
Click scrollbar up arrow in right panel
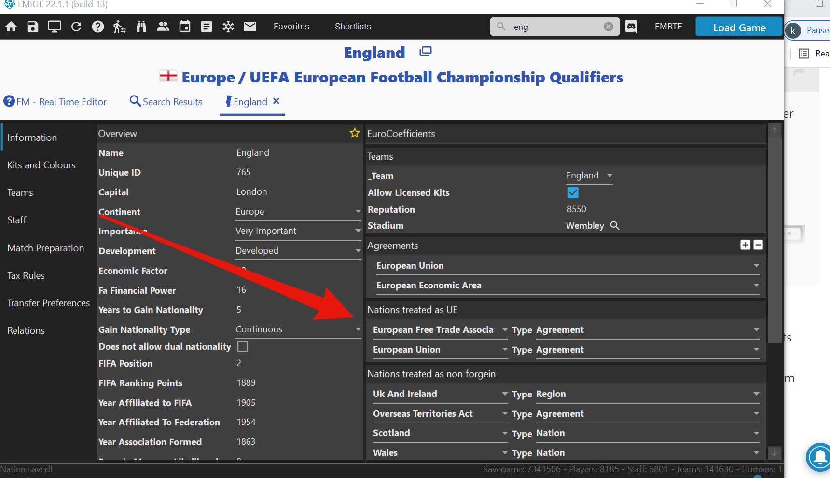click(775, 130)
